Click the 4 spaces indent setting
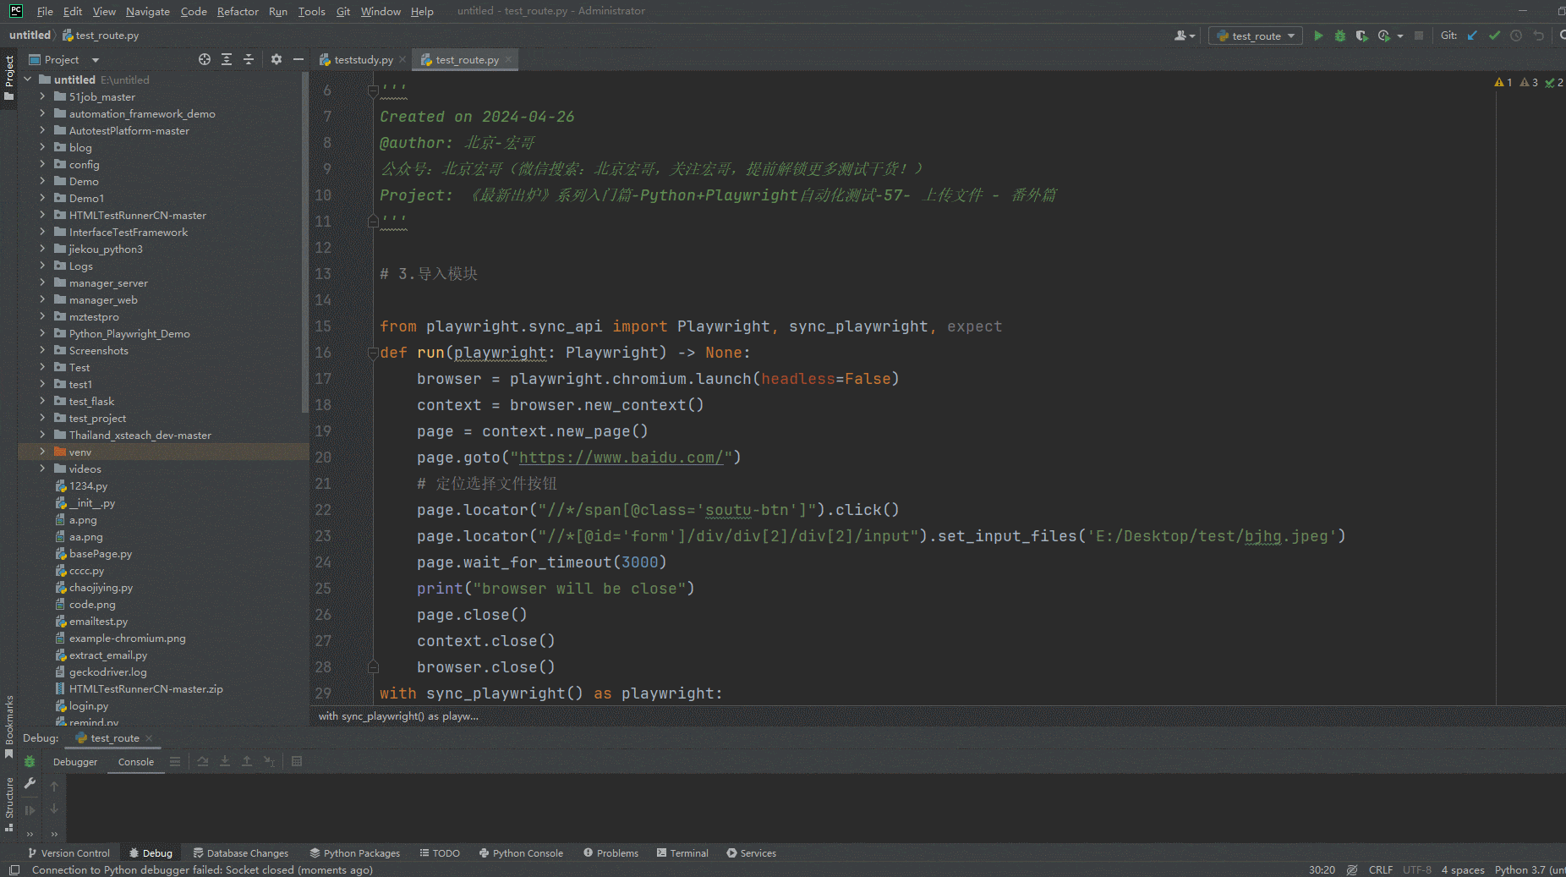This screenshot has width=1566, height=877. pyautogui.click(x=1463, y=870)
